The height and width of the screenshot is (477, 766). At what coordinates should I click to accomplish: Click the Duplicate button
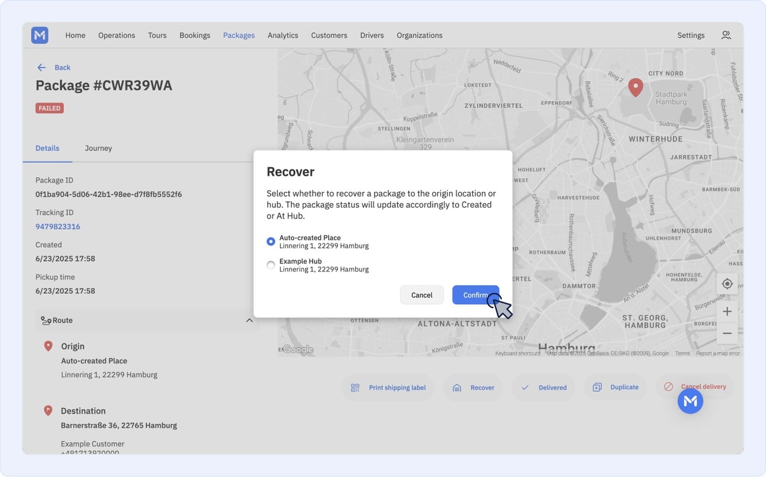(615, 387)
